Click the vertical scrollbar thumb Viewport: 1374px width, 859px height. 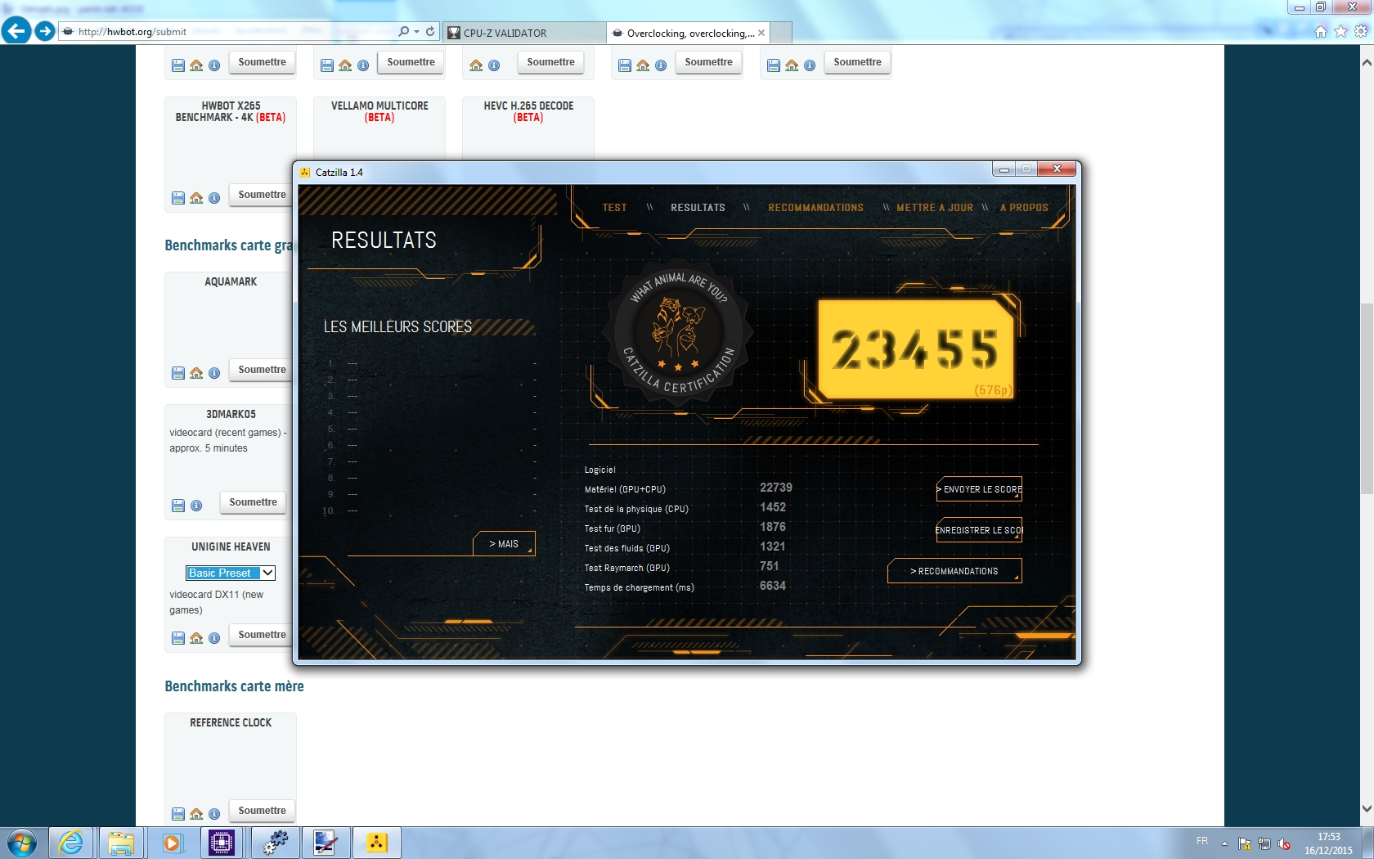(x=1366, y=398)
